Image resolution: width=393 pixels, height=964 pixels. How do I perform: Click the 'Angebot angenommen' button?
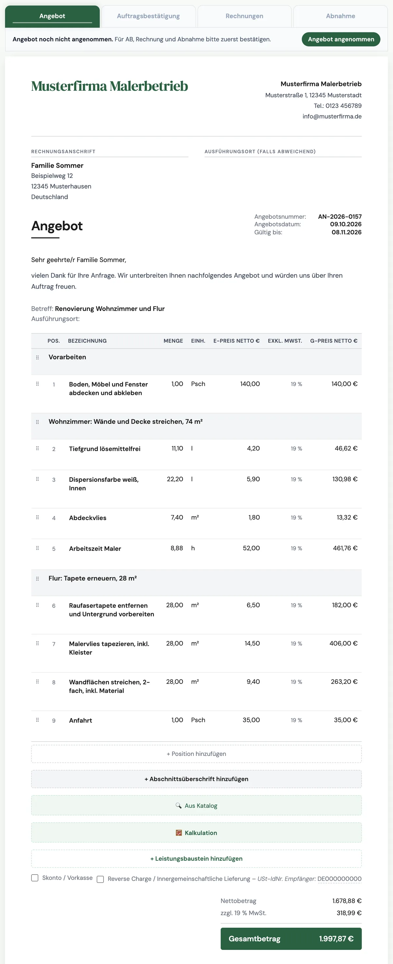pos(341,39)
